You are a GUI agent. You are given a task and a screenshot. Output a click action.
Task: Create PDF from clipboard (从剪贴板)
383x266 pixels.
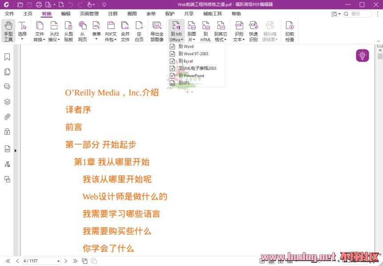(x=69, y=31)
